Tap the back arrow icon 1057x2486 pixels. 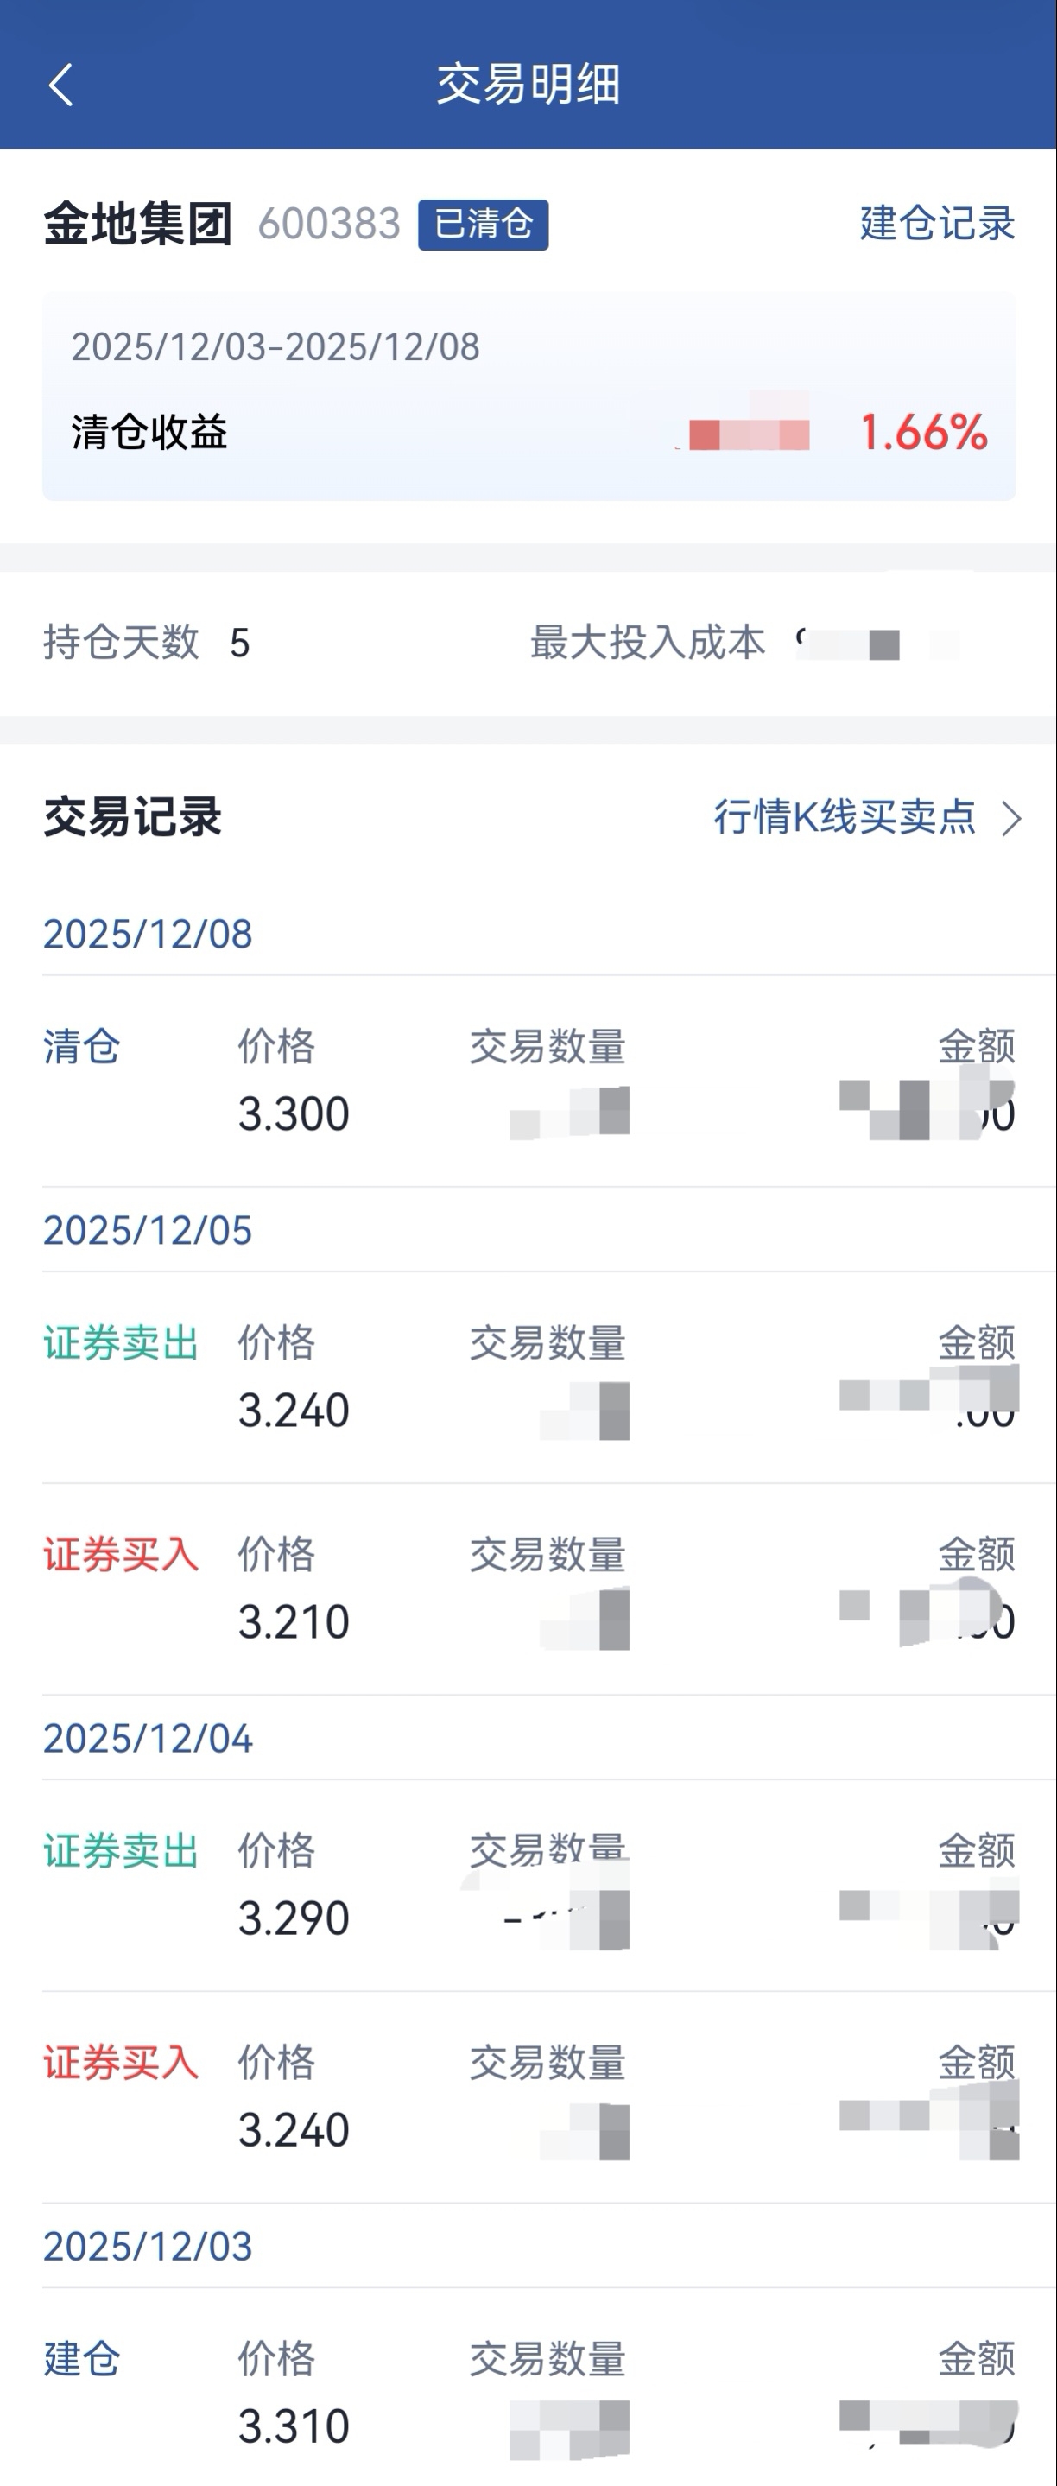tap(60, 85)
